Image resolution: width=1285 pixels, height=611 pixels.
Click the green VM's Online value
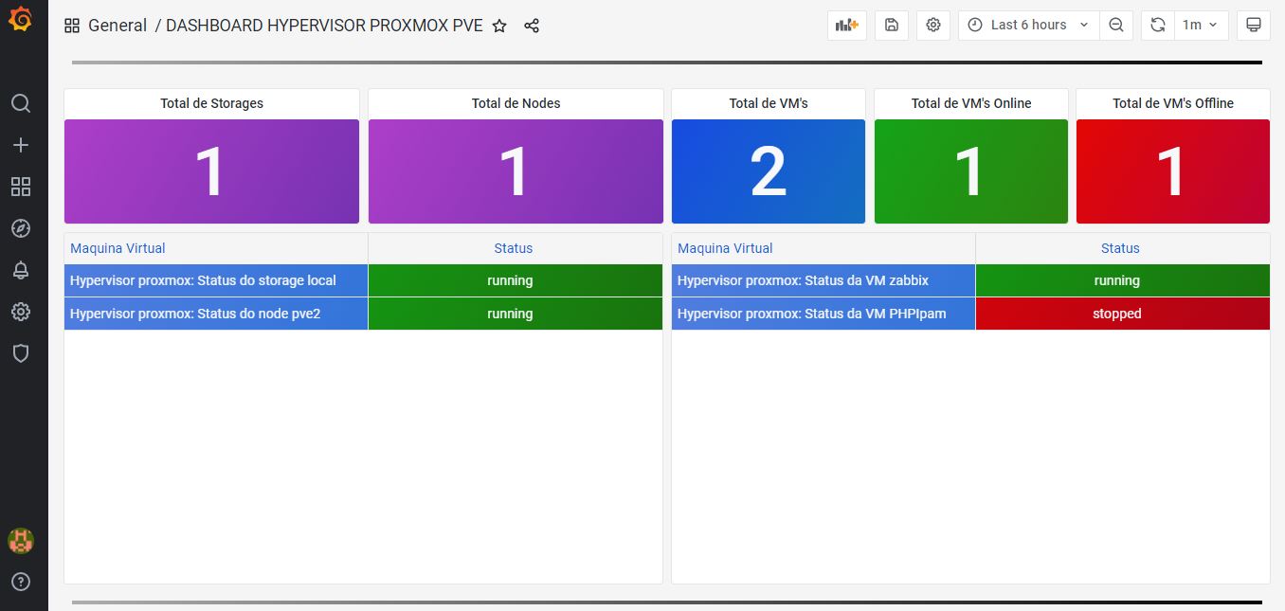(x=970, y=171)
